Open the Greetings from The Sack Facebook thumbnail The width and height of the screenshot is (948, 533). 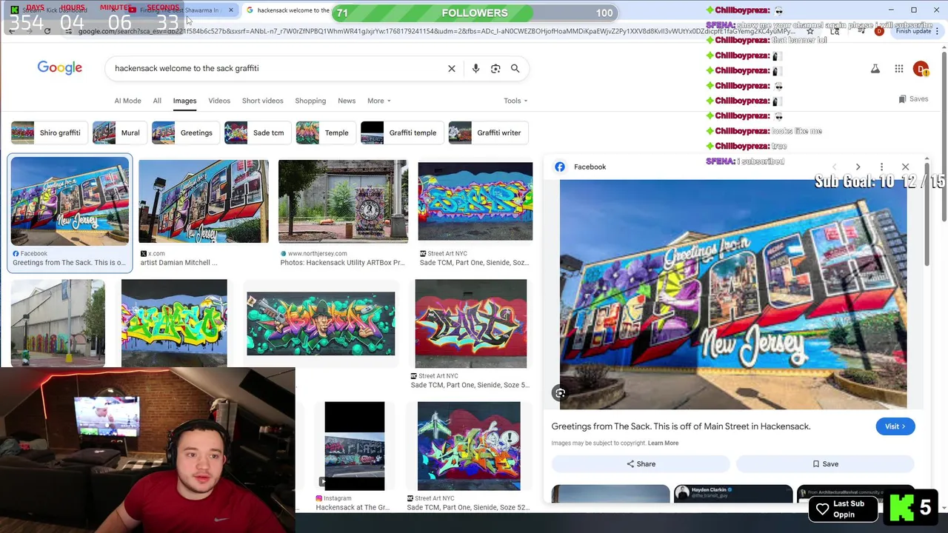tap(70, 201)
